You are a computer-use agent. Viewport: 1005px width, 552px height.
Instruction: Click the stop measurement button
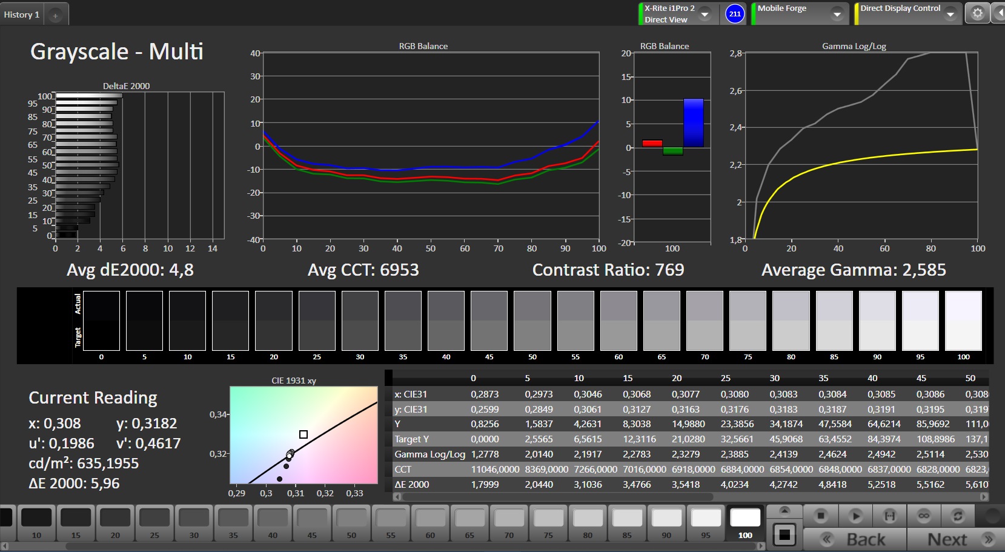(821, 516)
